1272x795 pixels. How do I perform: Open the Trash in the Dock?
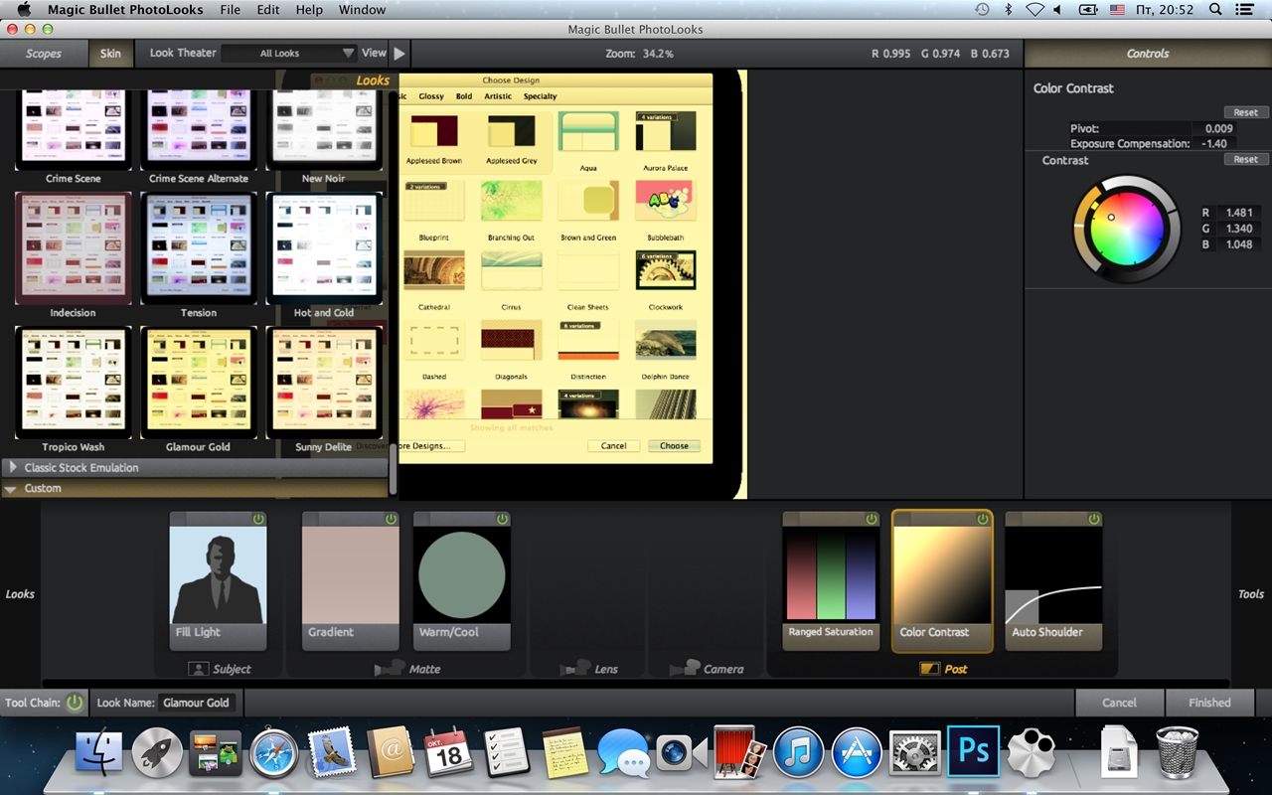pos(1177,754)
